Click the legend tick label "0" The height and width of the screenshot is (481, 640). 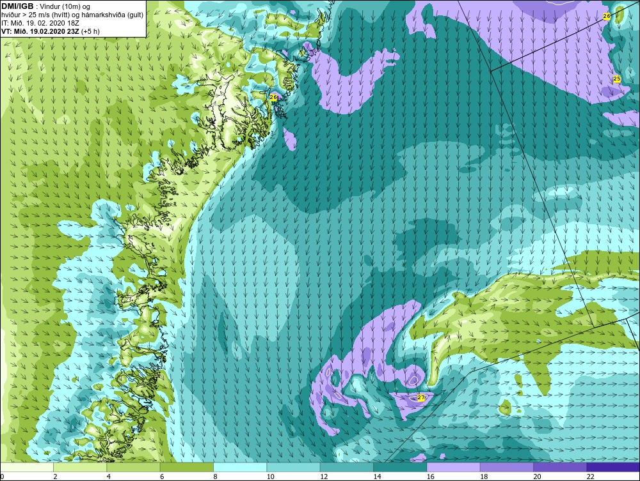click(2, 477)
